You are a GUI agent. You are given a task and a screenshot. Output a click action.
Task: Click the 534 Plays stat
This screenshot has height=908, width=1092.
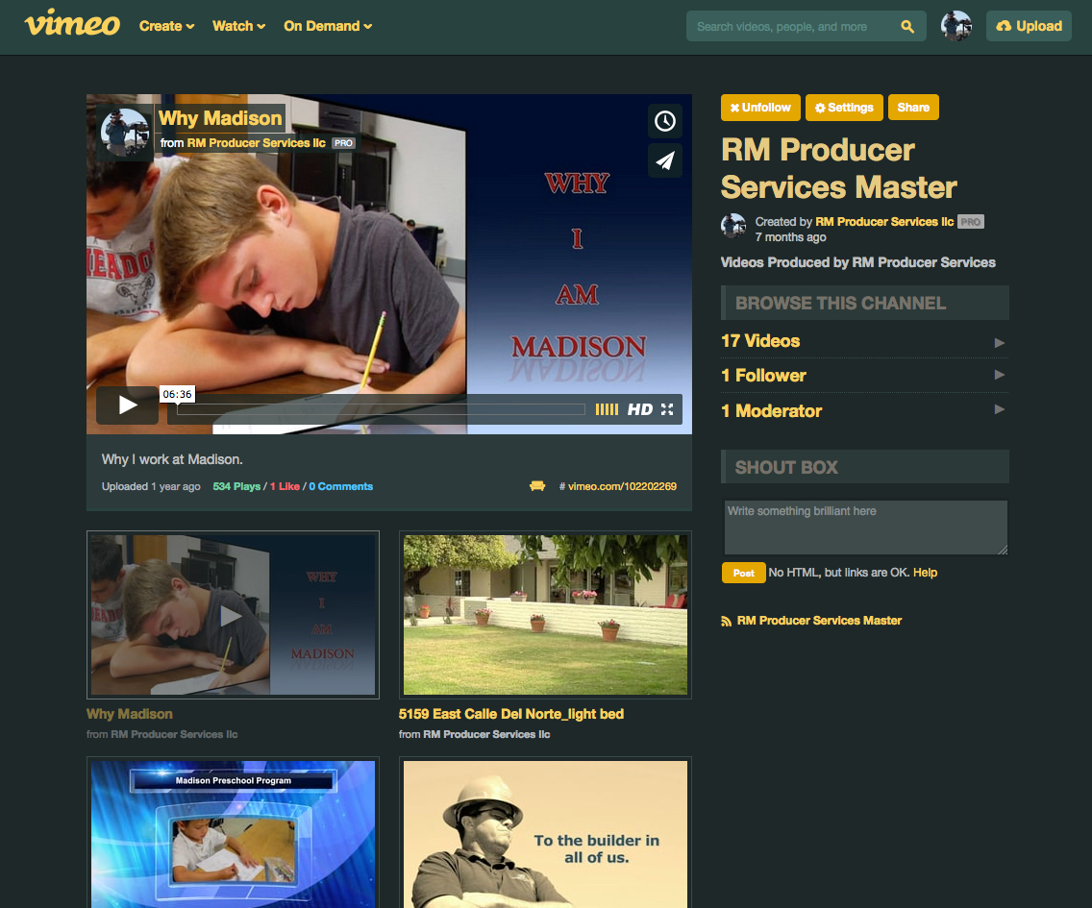(236, 486)
